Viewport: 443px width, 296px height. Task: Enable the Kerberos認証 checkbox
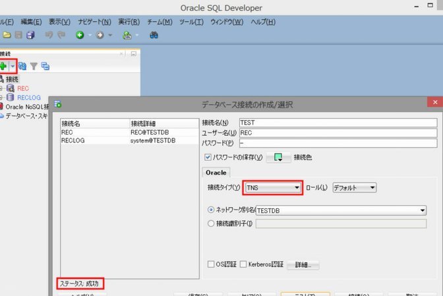coord(243,264)
